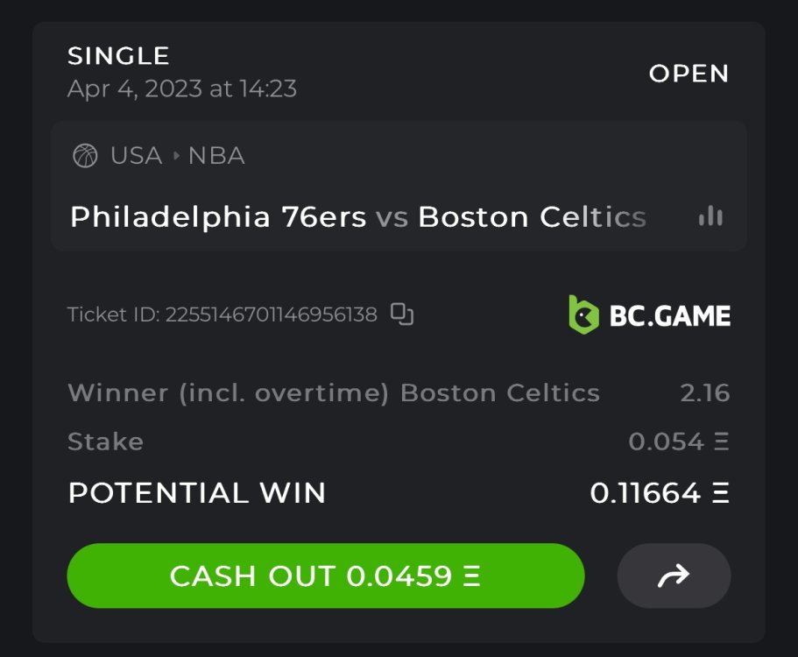Click the Apr 4, 2023 bet timestamp
798x657 pixels.
[x=182, y=88]
